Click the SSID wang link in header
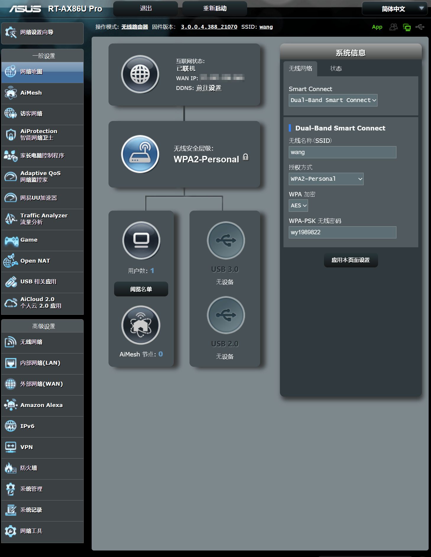 (266, 27)
